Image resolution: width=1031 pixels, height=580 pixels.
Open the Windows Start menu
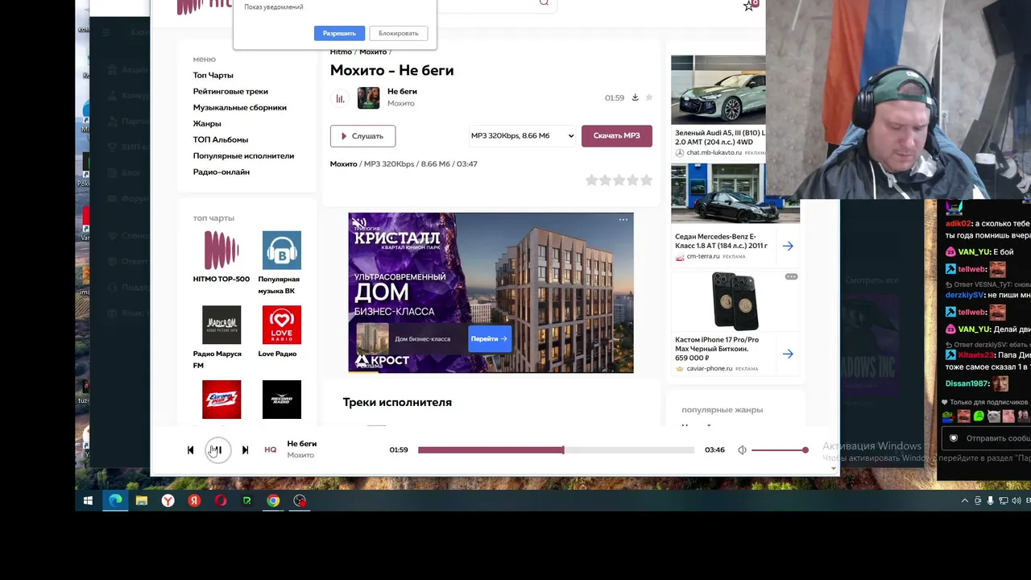coord(88,501)
